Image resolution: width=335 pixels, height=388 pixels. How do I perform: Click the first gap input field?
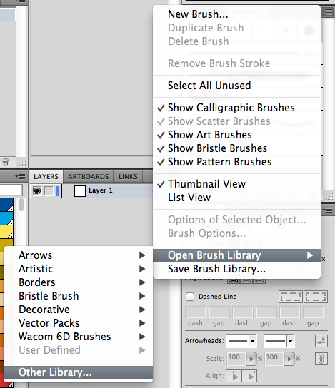[219, 312]
